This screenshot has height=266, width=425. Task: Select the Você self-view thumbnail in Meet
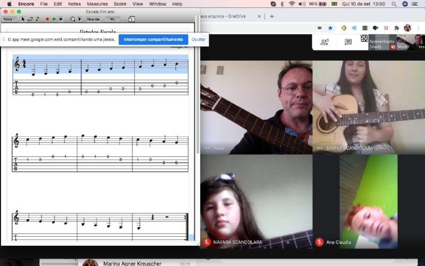tap(411, 42)
